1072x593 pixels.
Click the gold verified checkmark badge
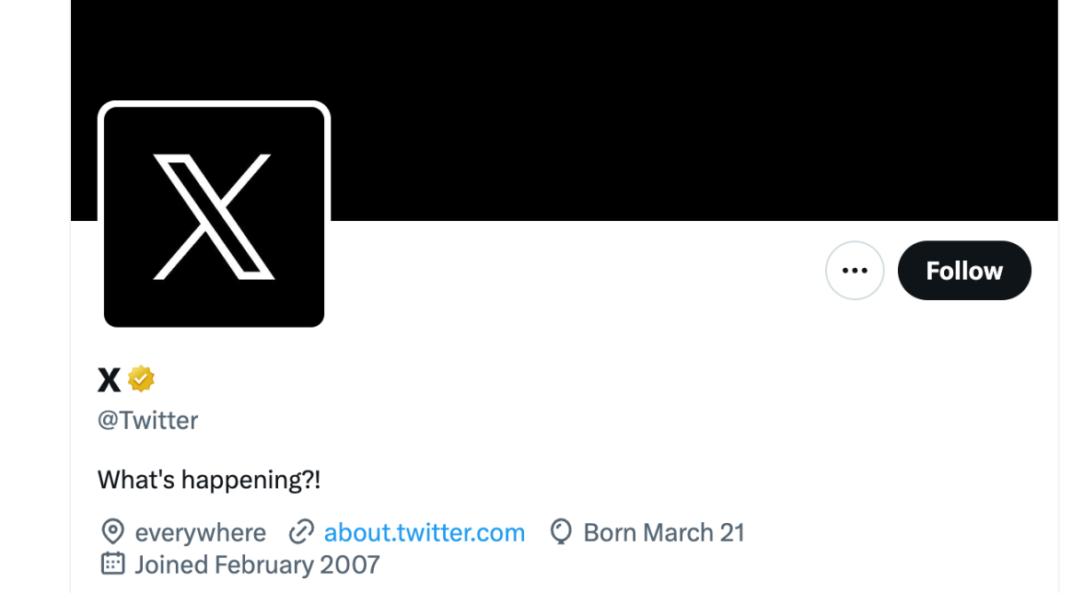tap(141, 379)
